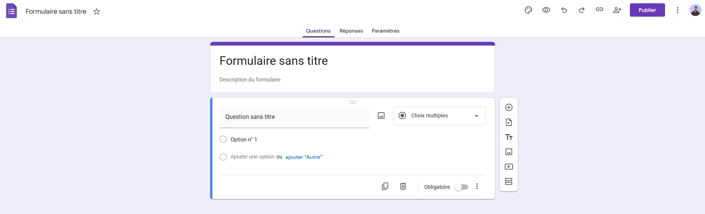
Task: Duplicate the question with copy icon
Action: (x=385, y=186)
